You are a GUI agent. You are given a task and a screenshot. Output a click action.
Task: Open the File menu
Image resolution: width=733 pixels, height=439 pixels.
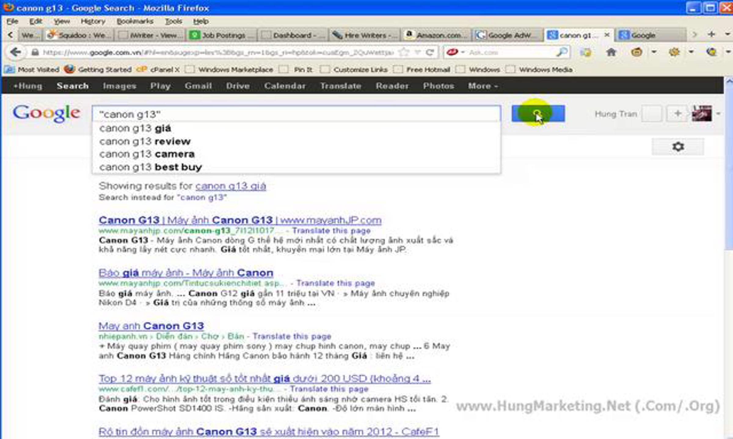pyautogui.click(x=13, y=21)
